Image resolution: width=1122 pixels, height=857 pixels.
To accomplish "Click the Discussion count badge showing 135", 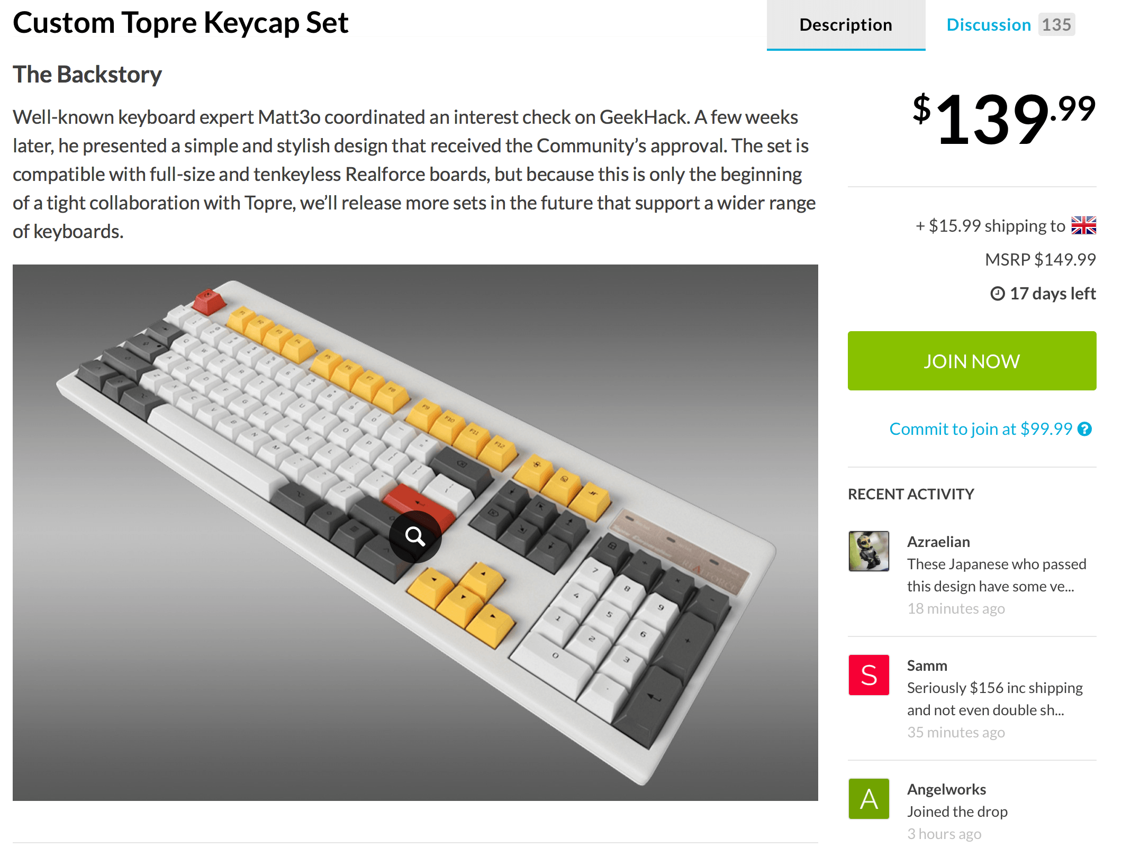I will pyautogui.click(x=1056, y=24).
